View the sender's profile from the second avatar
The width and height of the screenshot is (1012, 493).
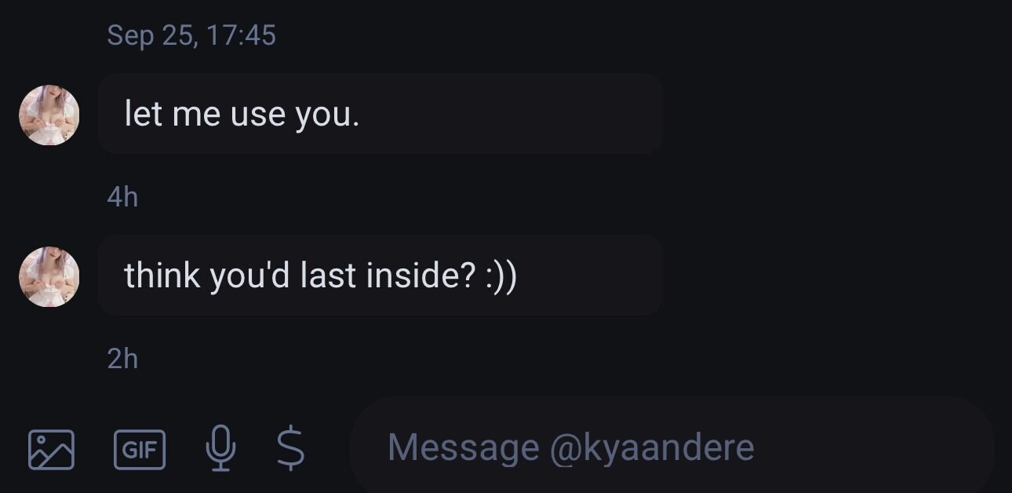click(x=49, y=276)
